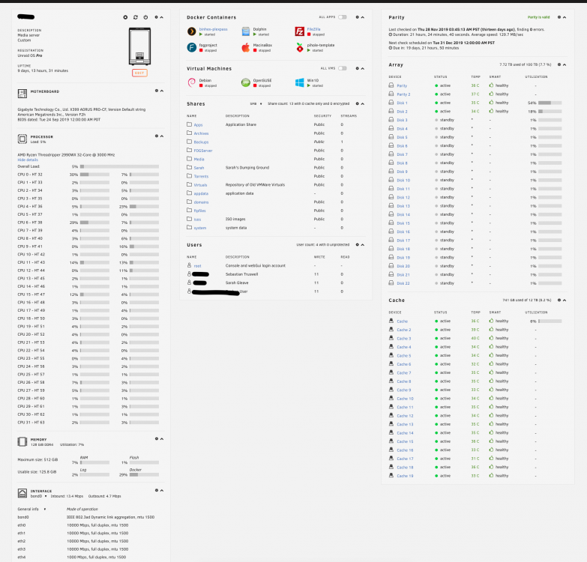Toggle the ALL APPS switch
The image size is (587, 562).
click(x=342, y=17)
